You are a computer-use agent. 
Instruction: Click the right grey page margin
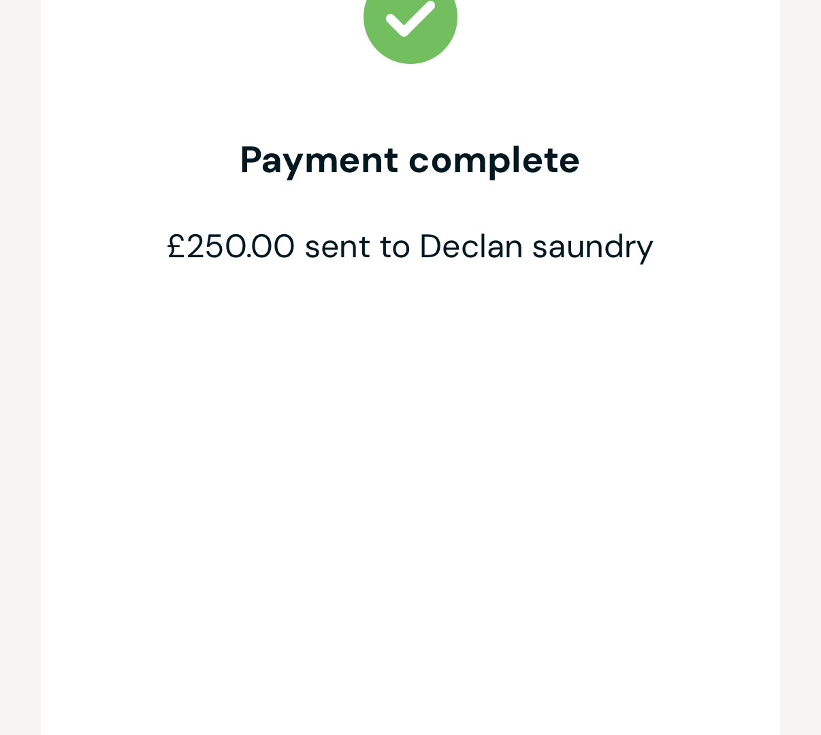click(801, 367)
